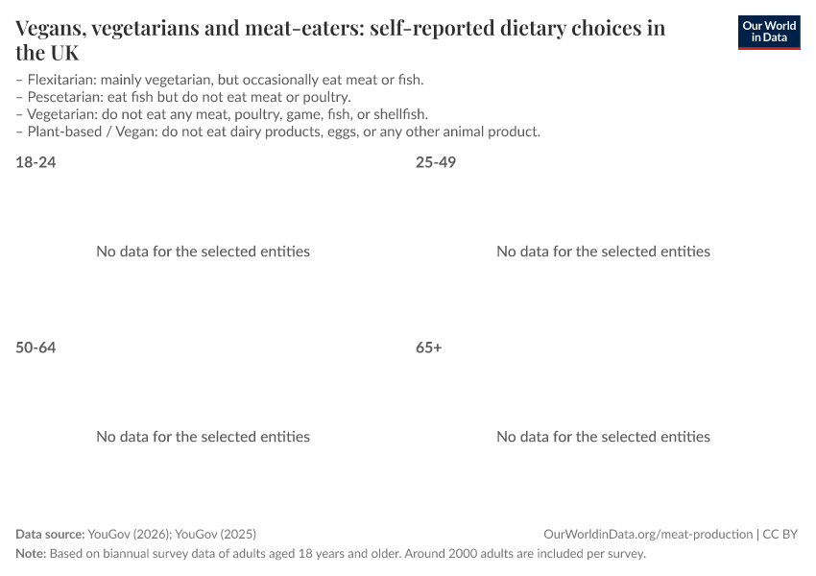Image resolution: width=816 pixels, height=576 pixels.
Task: Select the Flexitarian definition line
Action: 220,80
